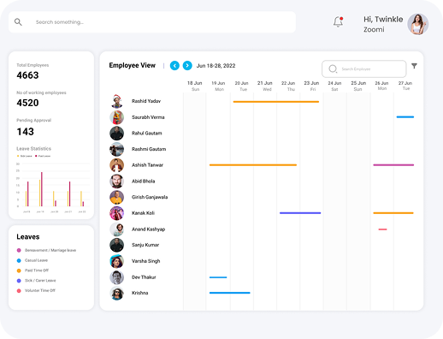Click working employees value 4520
The width and height of the screenshot is (443, 339).
click(x=27, y=103)
